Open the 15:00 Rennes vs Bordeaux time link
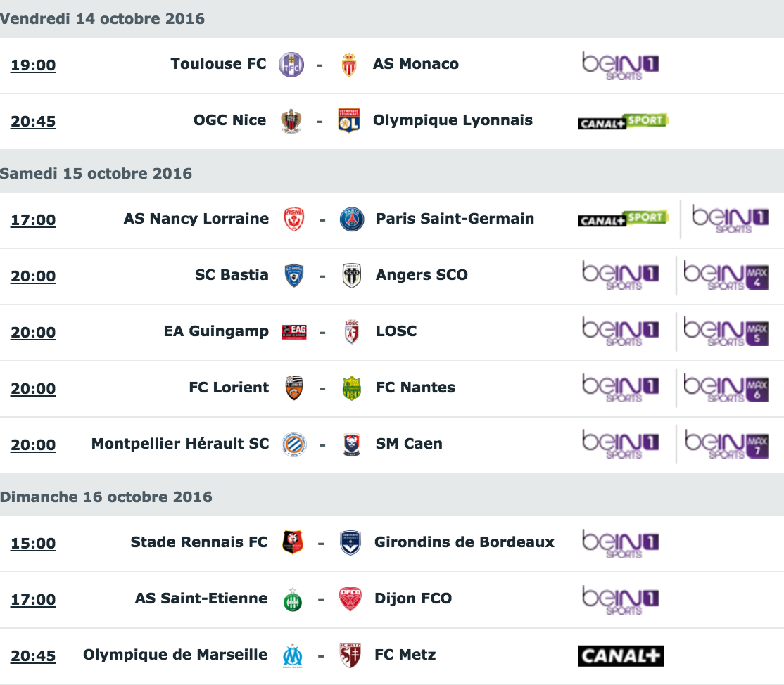The image size is (784, 685). pos(33,543)
